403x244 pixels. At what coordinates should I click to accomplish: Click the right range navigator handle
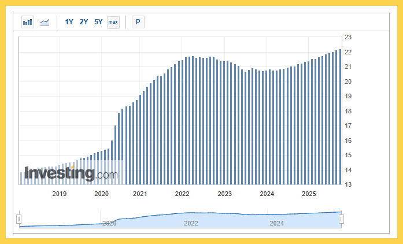tap(341, 219)
